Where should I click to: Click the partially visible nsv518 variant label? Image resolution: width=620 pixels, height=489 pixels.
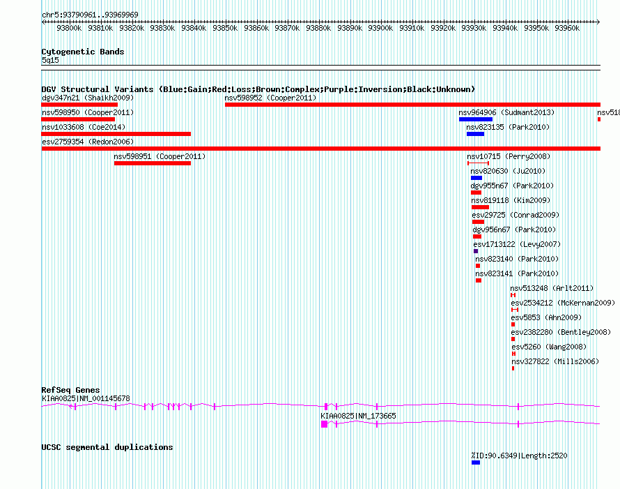click(x=608, y=112)
